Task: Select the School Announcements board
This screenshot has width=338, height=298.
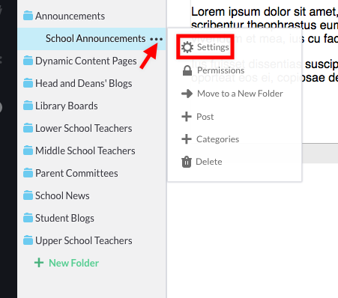Action: pyautogui.click(x=95, y=39)
